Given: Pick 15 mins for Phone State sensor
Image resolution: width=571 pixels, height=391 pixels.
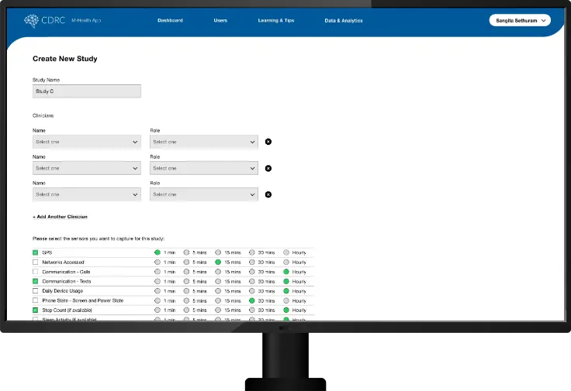Looking at the screenshot, I should pos(218,300).
